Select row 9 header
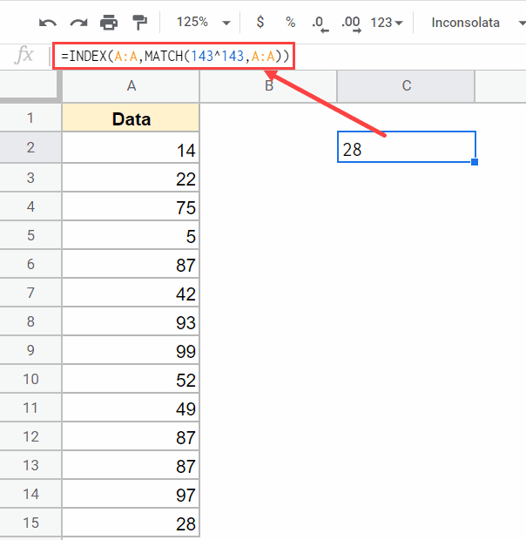Image resolution: width=526 pixels, height=540 pixels. coord(30,350)
